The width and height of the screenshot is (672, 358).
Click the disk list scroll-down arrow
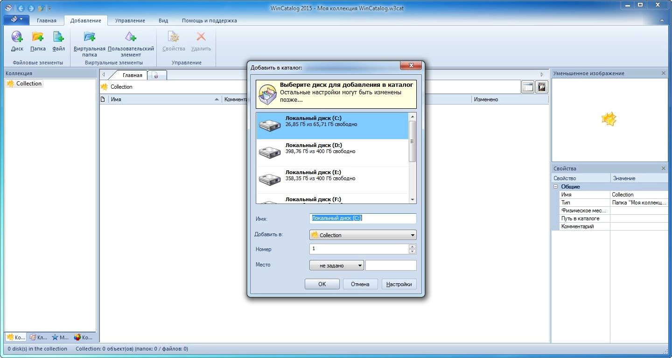pos(413,200)
